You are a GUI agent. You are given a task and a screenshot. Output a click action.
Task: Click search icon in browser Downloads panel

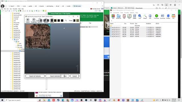pyautogui.click(x=160, y=8)
